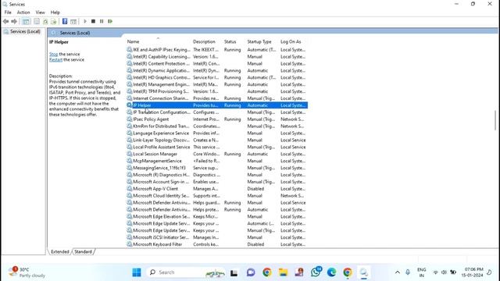Show hidden tray icons chevron
The width and height of the screenshot is (500, 281).
[x=398, y=272]
